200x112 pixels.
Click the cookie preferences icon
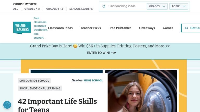[7, 105]
